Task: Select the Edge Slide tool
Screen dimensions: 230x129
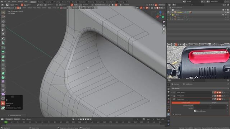Action: pyautogui.click(x=3, y=86)
